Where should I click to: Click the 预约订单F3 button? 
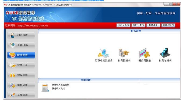tap(138, 25)
